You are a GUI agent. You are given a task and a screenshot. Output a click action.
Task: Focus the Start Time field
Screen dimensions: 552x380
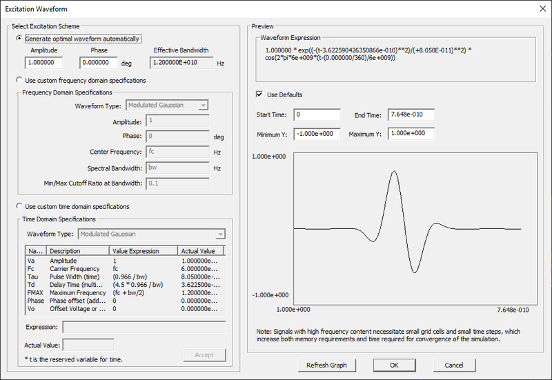point(317,114)
